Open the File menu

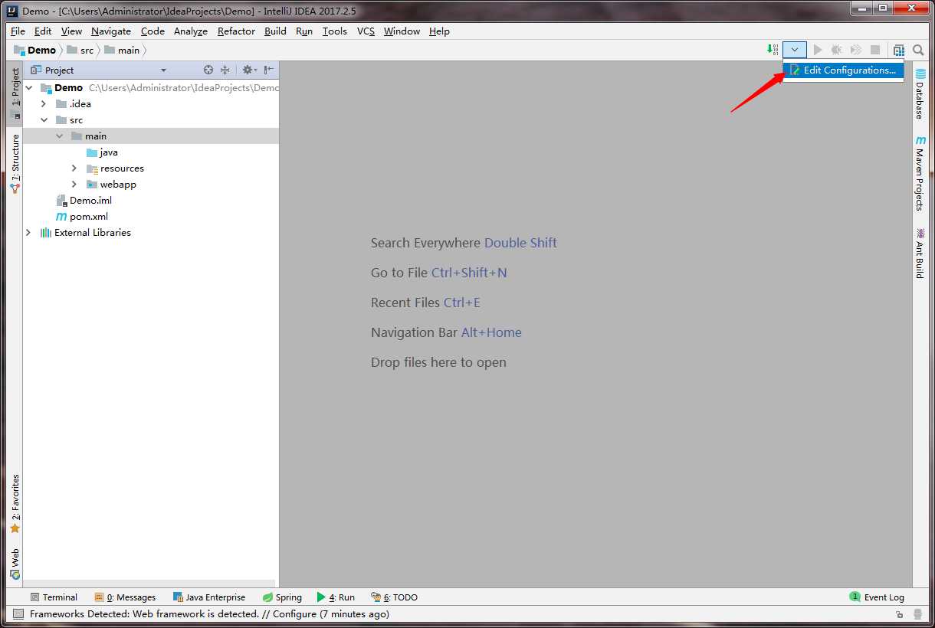[x=18, y=31]
